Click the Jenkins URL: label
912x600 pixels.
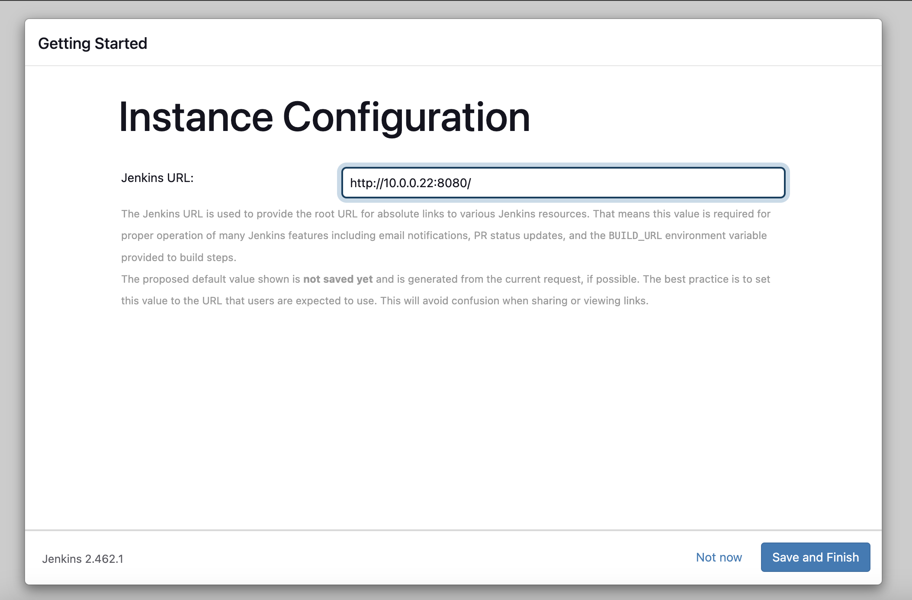pyautogui.click(x=157, y=178)
